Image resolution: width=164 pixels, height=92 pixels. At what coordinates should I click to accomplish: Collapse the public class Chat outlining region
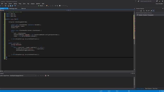(x=5, y=19)
